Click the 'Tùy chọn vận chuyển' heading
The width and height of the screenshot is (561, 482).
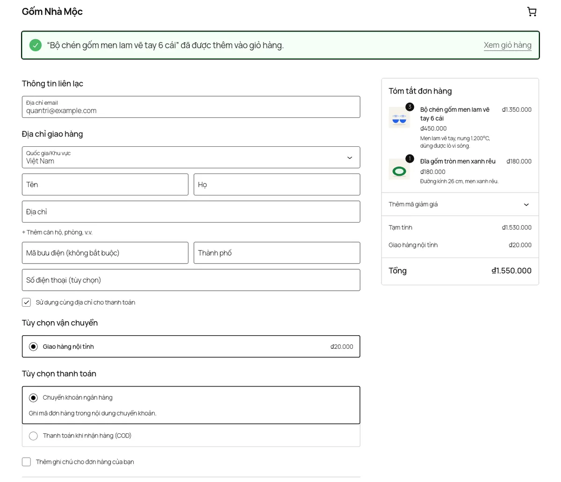[x=60, y=323]
